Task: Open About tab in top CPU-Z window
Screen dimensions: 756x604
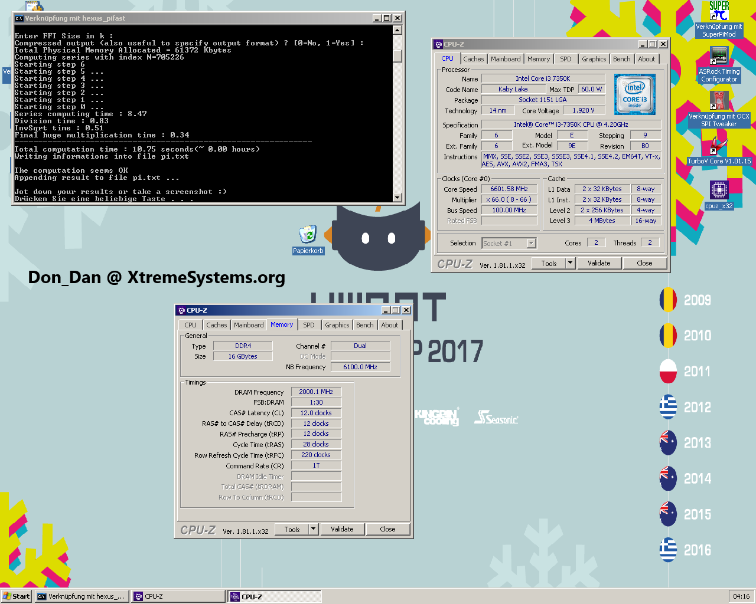Action: pos(646,59)
